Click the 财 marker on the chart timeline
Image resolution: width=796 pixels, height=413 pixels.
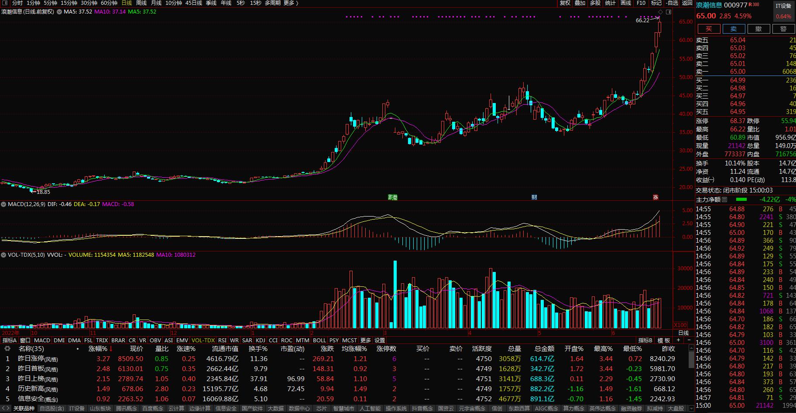click(534, 197)
